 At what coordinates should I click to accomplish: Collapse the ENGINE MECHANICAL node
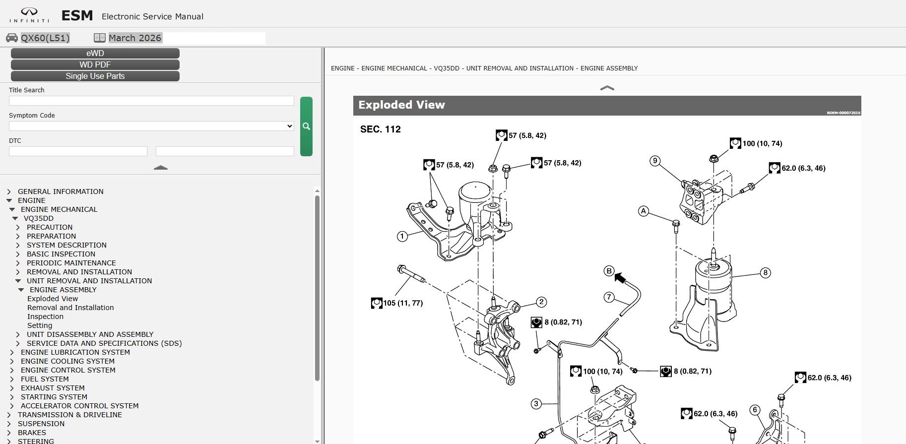pyautogui.click(x=12, y=209)
